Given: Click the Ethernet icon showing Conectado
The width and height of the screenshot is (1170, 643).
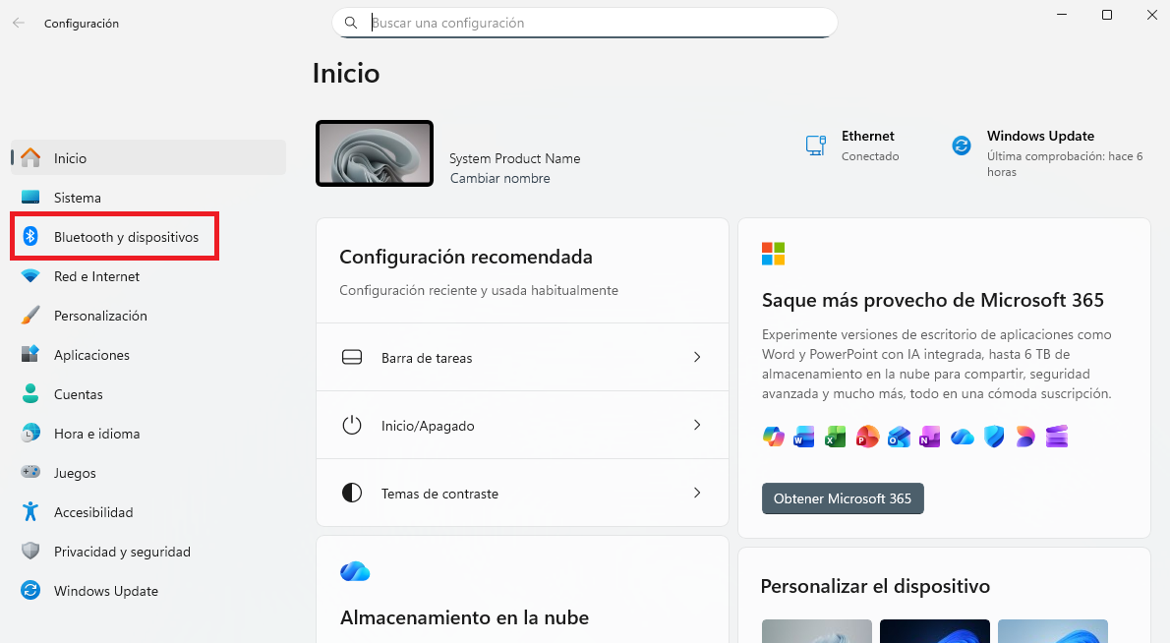Looking at the screenshot, I should click(815, 145).
